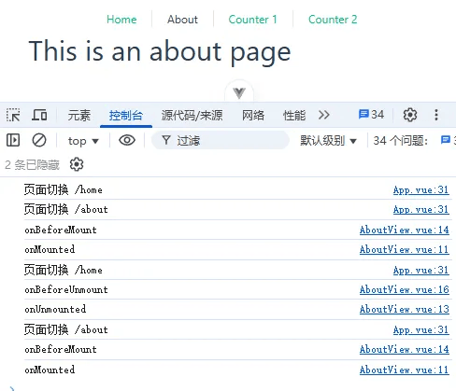Image resolution: width=456 pixels, height=391 pixels.
Task: Activate the inspect element selector icon
Action: [13, 115]
